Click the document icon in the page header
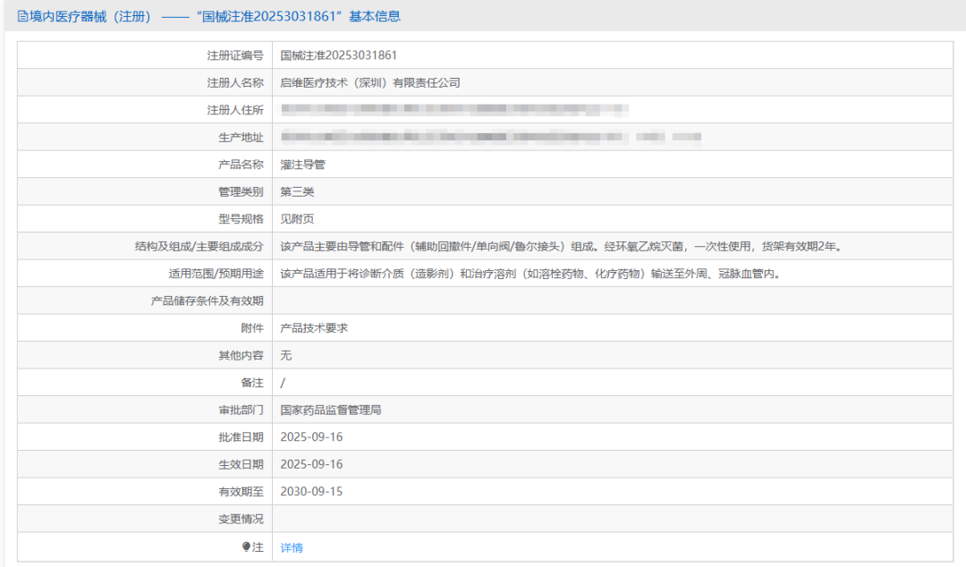Viewport: 966px width, 567px height. [x=22, y=17]
